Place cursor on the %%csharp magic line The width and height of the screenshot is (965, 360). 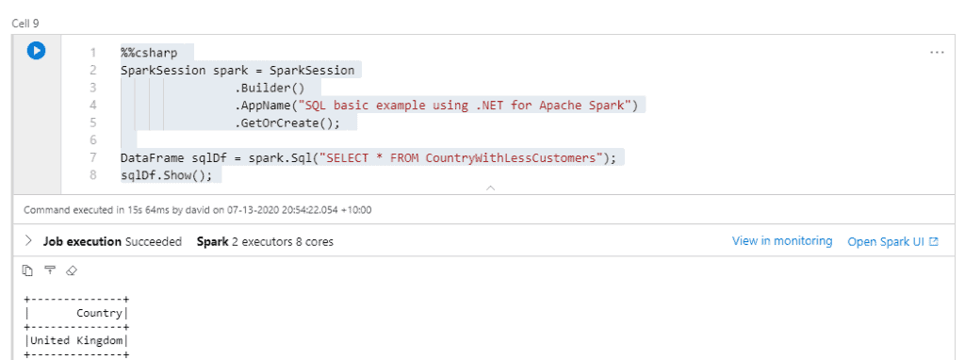click(x=149, y=53)
